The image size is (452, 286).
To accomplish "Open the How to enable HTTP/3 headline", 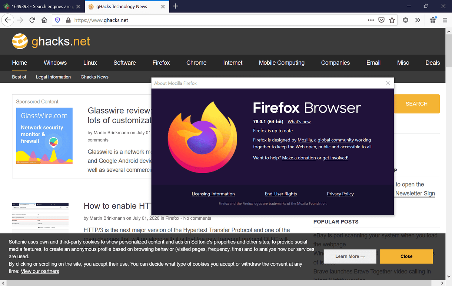I will pos(117,206).
